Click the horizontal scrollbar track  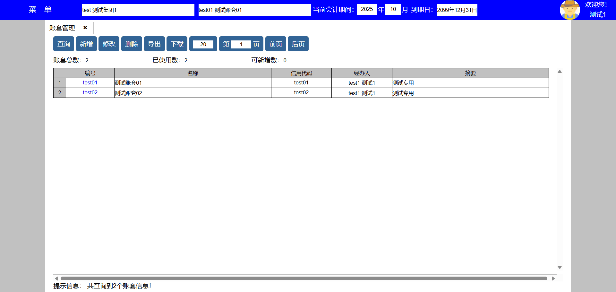point(304,279)
